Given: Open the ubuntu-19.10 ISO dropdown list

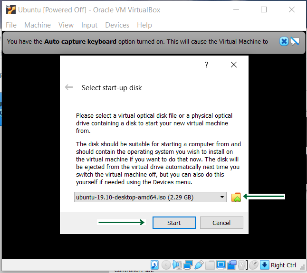Looking at the screenshot, I should pyautogui.click(x=150, y=197).
